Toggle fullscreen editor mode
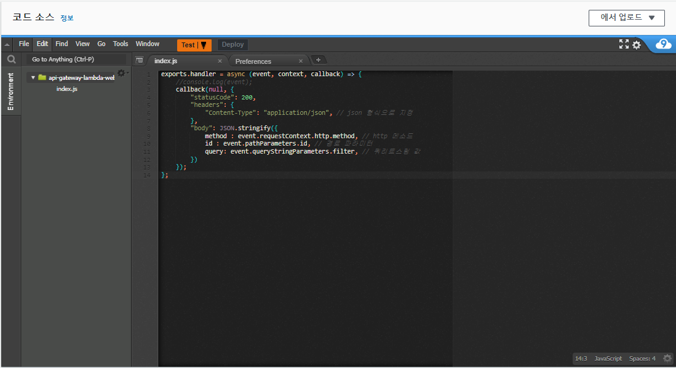 click(622, 44)
